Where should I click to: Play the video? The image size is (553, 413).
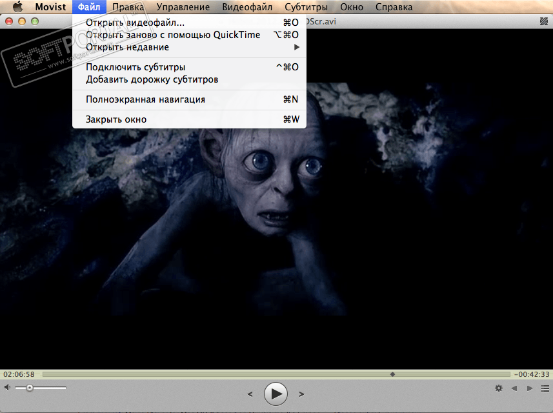(x=276, y=394)
